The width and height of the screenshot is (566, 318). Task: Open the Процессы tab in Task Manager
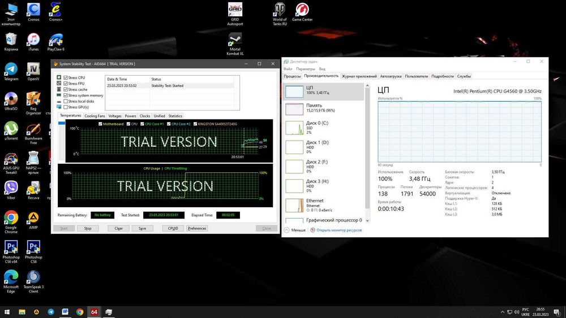292,76
